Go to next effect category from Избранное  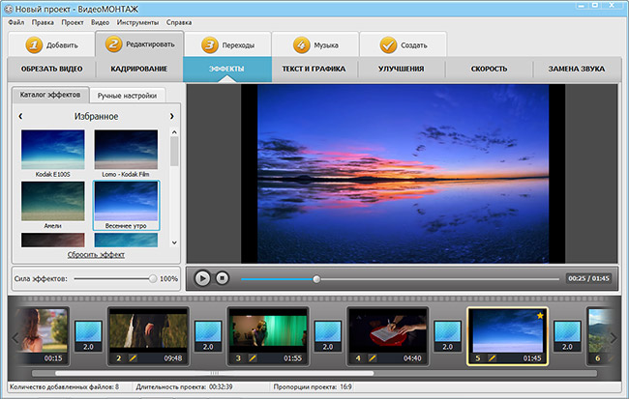pos(172,116)
